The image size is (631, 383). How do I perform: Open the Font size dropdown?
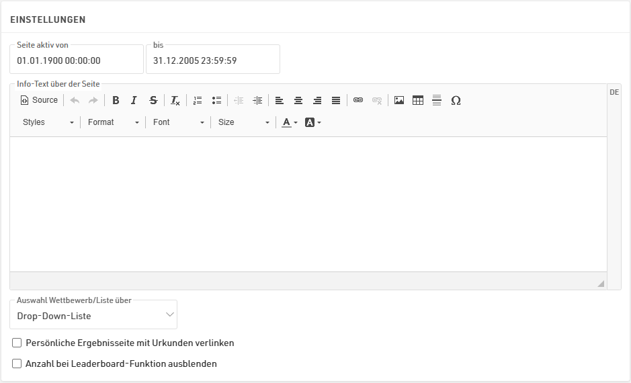pyautogui.click(x=243, y=122)
